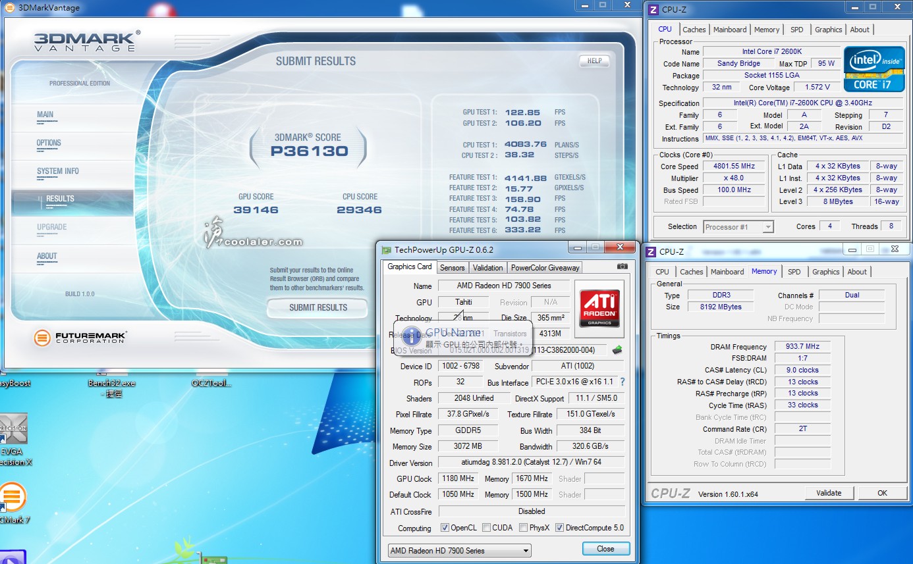Click the DRAM Frequency 933.7 MHz value
Image resolution: width=913 pixels, height=564 pixels.
(802, 346)
